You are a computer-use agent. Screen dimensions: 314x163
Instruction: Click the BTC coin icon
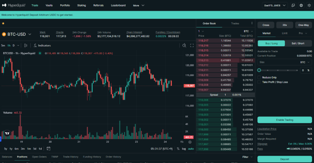tap(4, 34)
